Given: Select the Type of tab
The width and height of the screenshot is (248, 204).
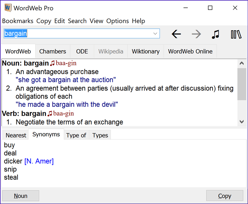Looking at the screenshot, I should [x=76, y=135].
